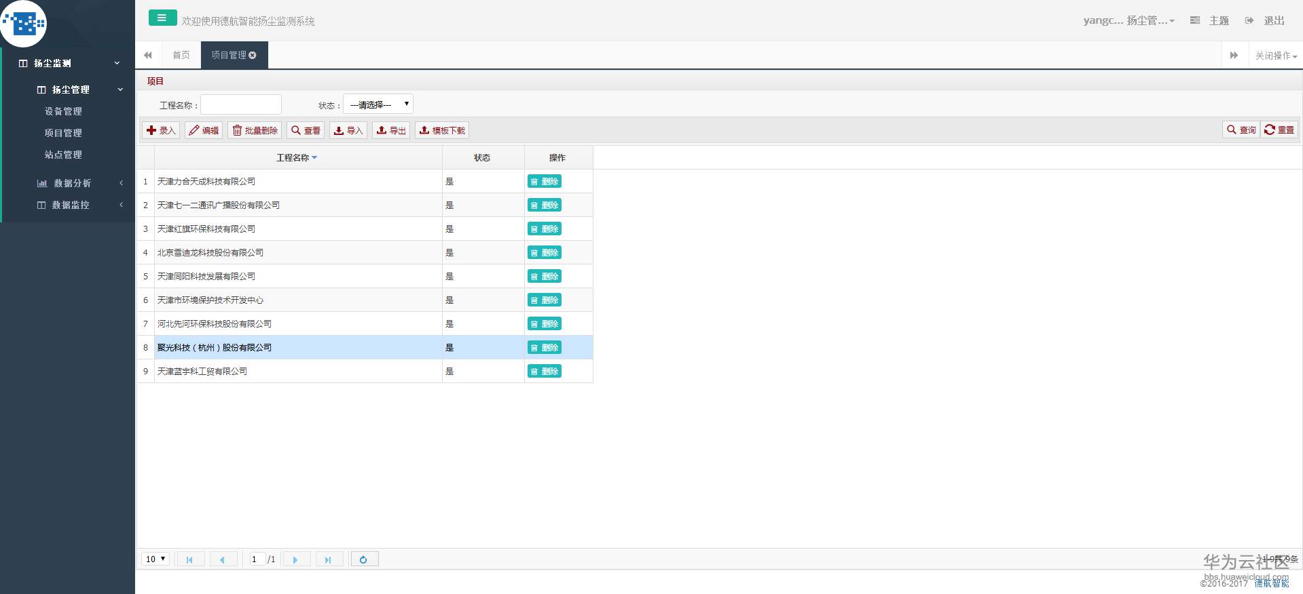Click the 模板下载 template download button
This screenshot has width=1303, height=594.
(x=442, y=130)
